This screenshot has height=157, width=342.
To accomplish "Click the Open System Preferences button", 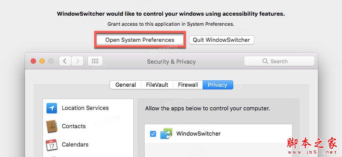I will [x=140, y=40].
